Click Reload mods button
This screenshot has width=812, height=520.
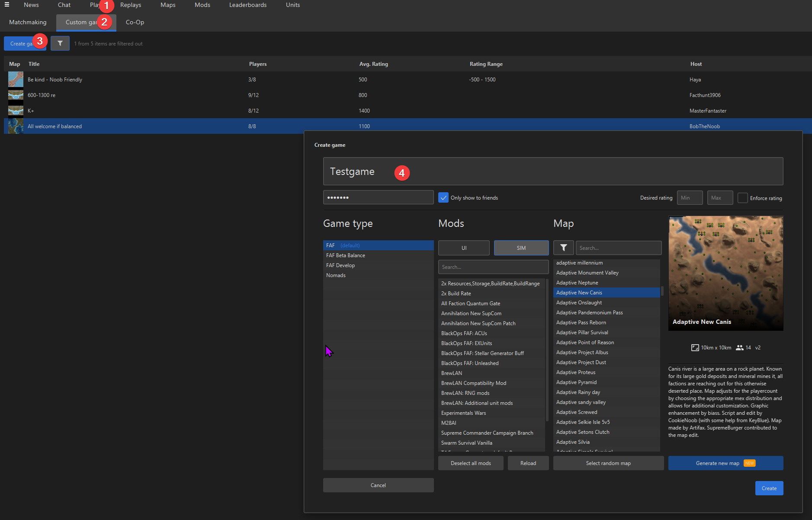pyautogui.click(x=528, y=463)
